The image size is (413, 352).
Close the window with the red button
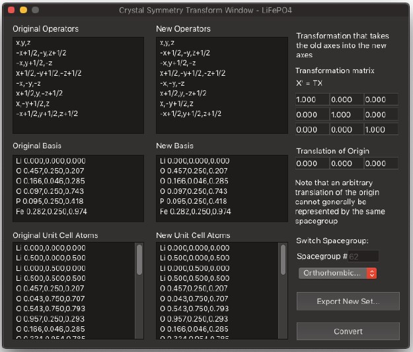pyautogui.click(x=11, y=11)
